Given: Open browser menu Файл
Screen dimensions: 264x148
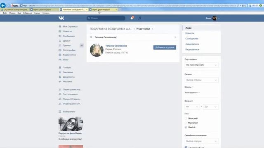Looking at the screenshot, I should [5, 13].
